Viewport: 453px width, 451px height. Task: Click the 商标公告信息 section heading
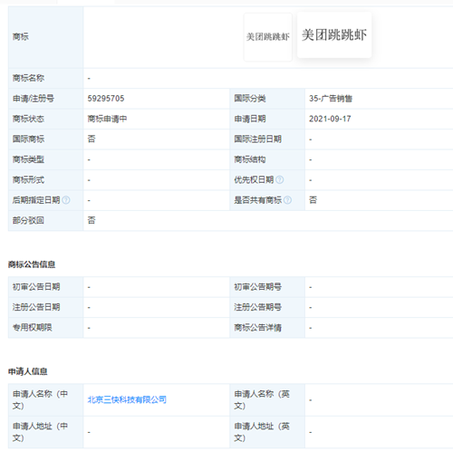point(32,264)
